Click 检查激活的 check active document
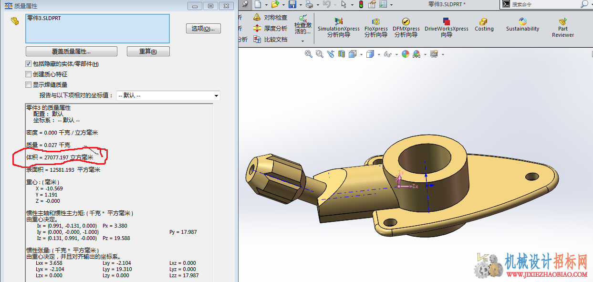This screenshot has height=282, width=593. [x=303, y=25]
